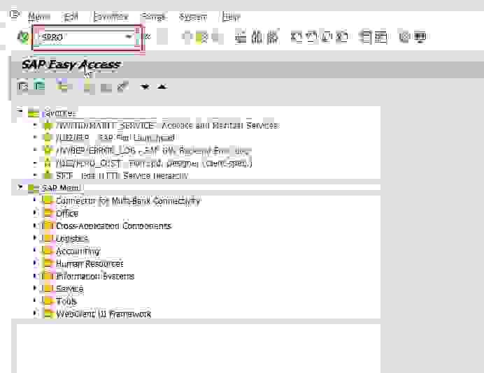Collapse the Favorites folder node
Screen dimensions: 484x373
pyautogui.click(x=20, y=110)
